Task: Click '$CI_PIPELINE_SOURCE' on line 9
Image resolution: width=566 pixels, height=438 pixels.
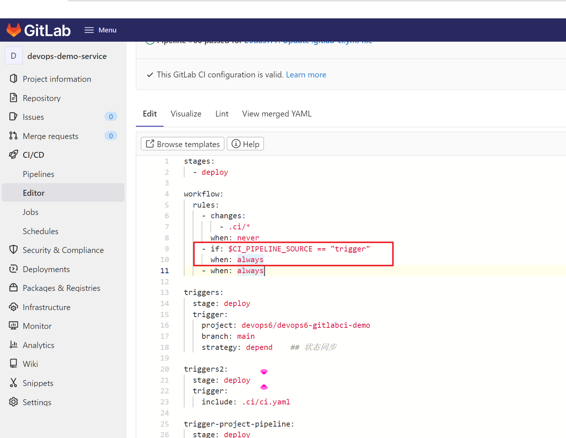Action: [x=270, y=249]
